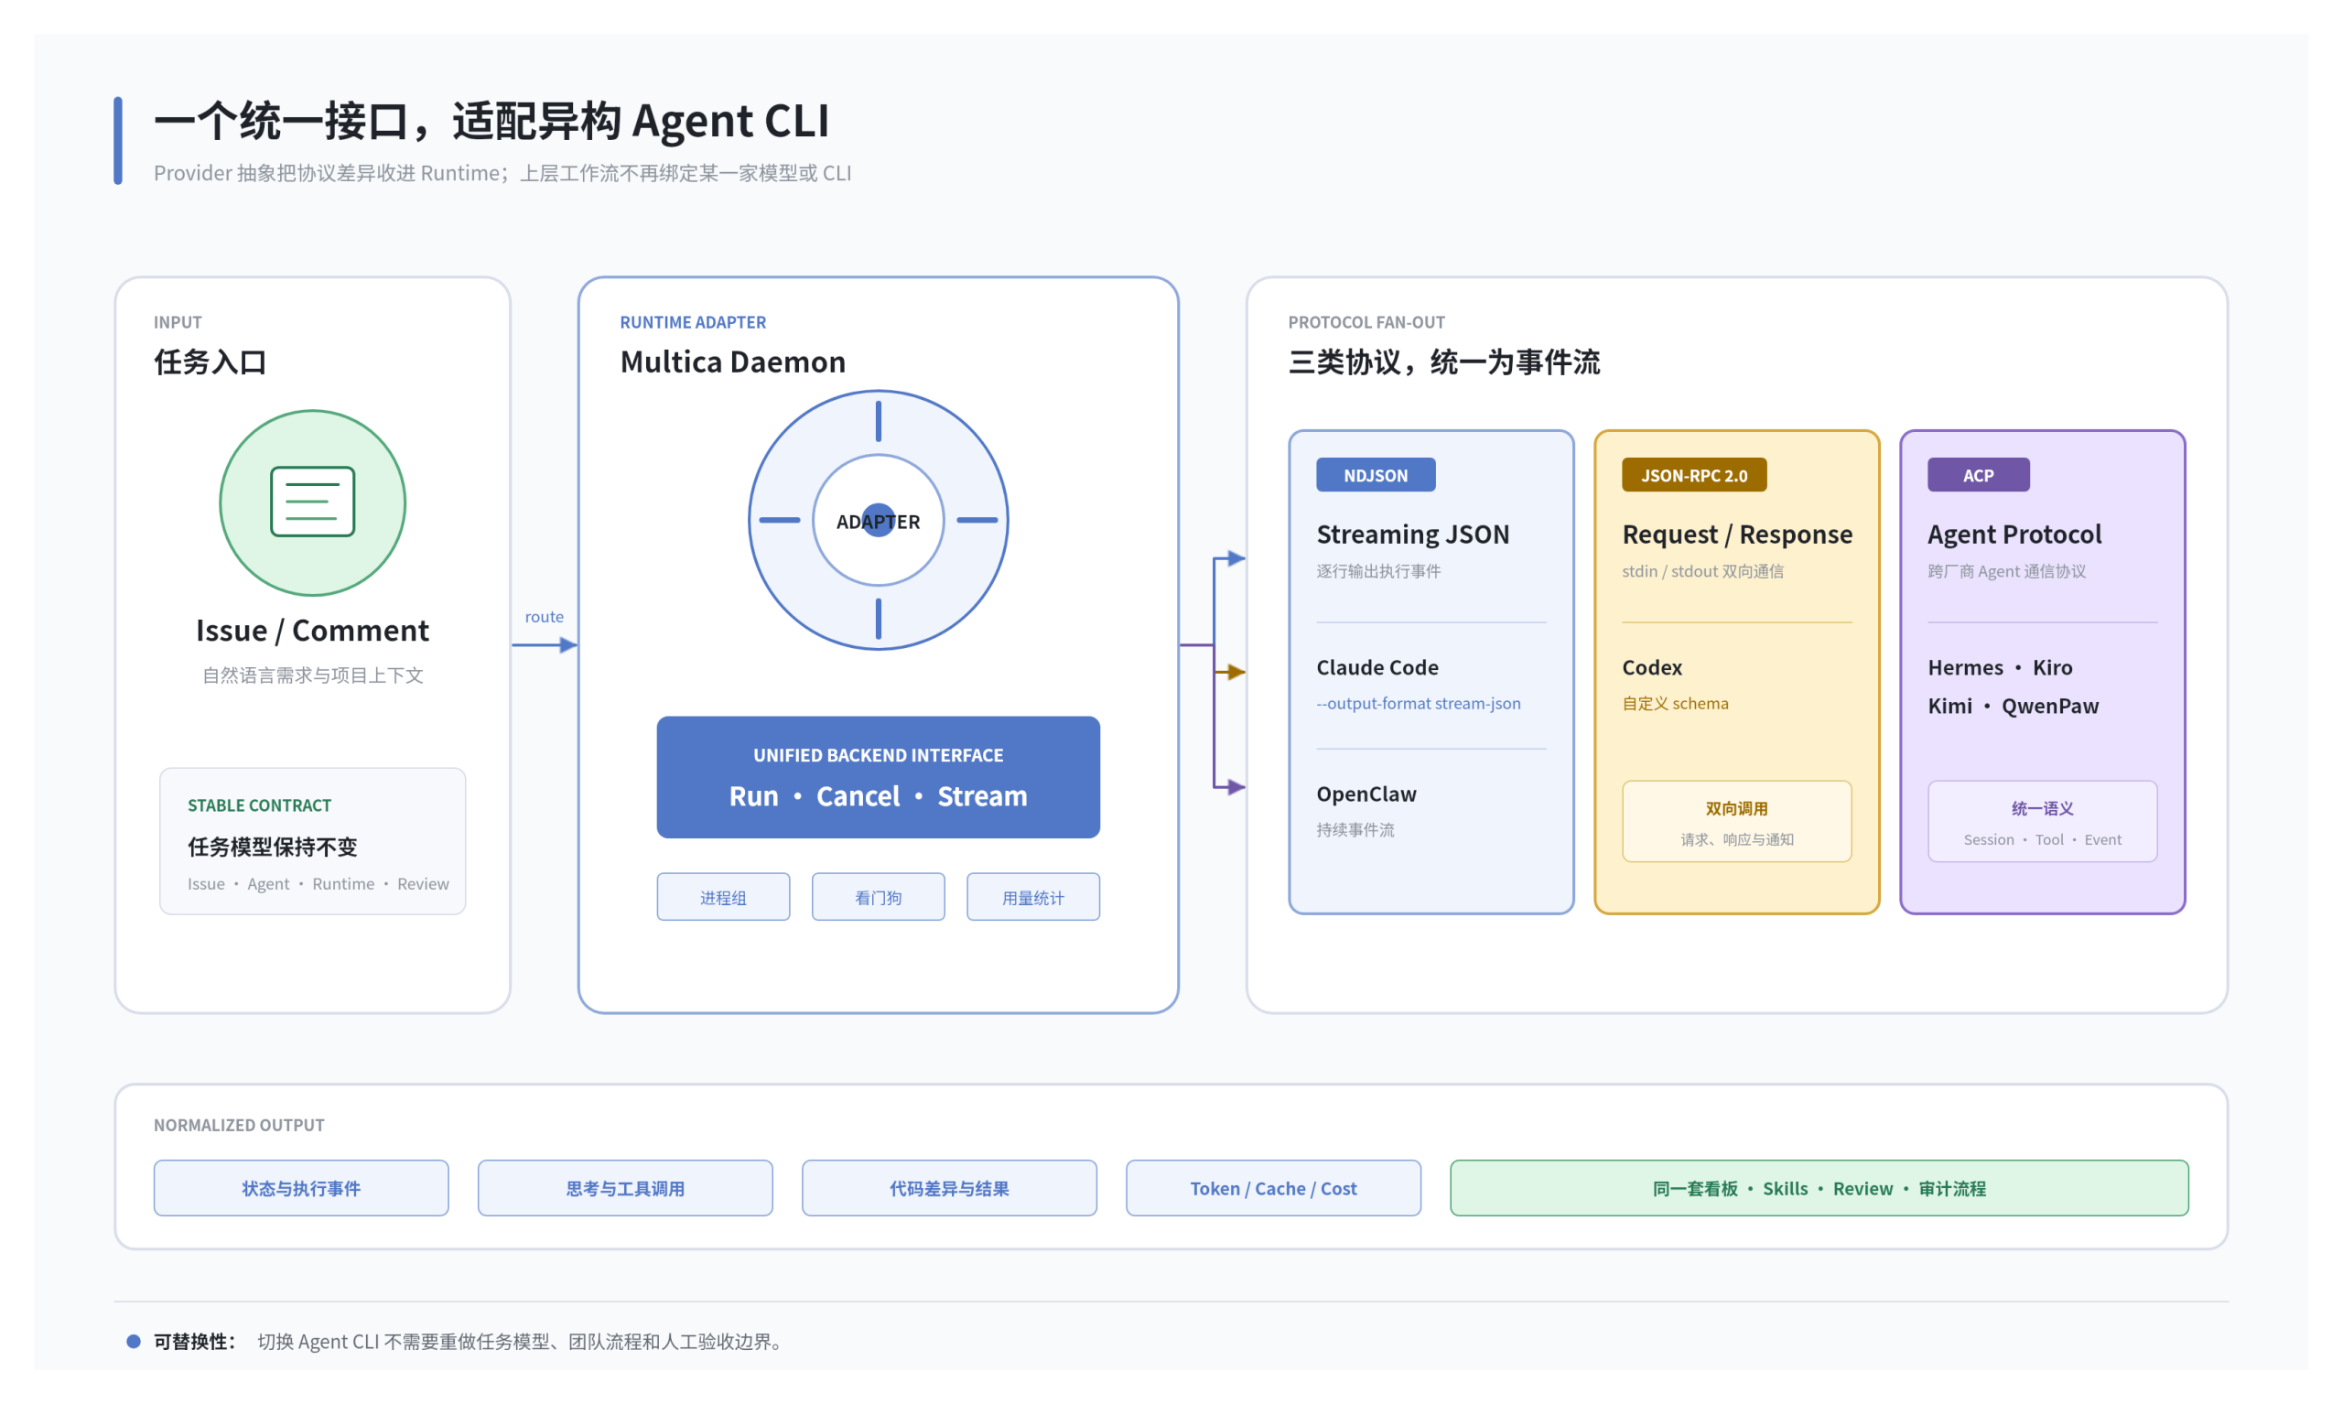Click the OpenClaw entry

pyautogui.click(x=1366, y=794)
